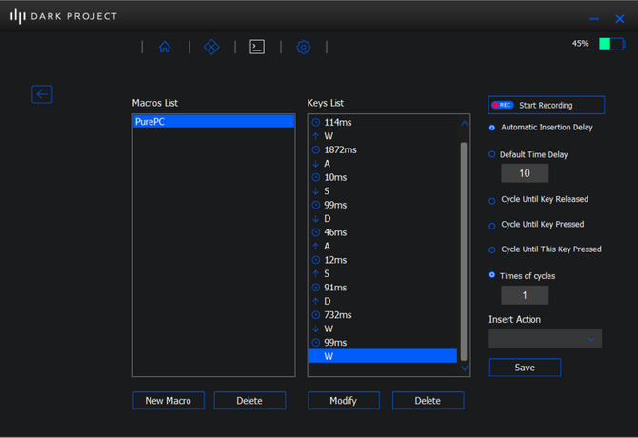Go back using the left arrow button

coord(42,94)
